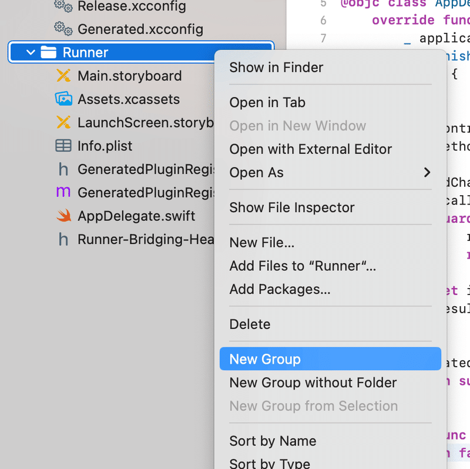The image size is (470, 469).
Task: Click the LaunchScreen.storyboard file icon
Action: pos(63,122)
